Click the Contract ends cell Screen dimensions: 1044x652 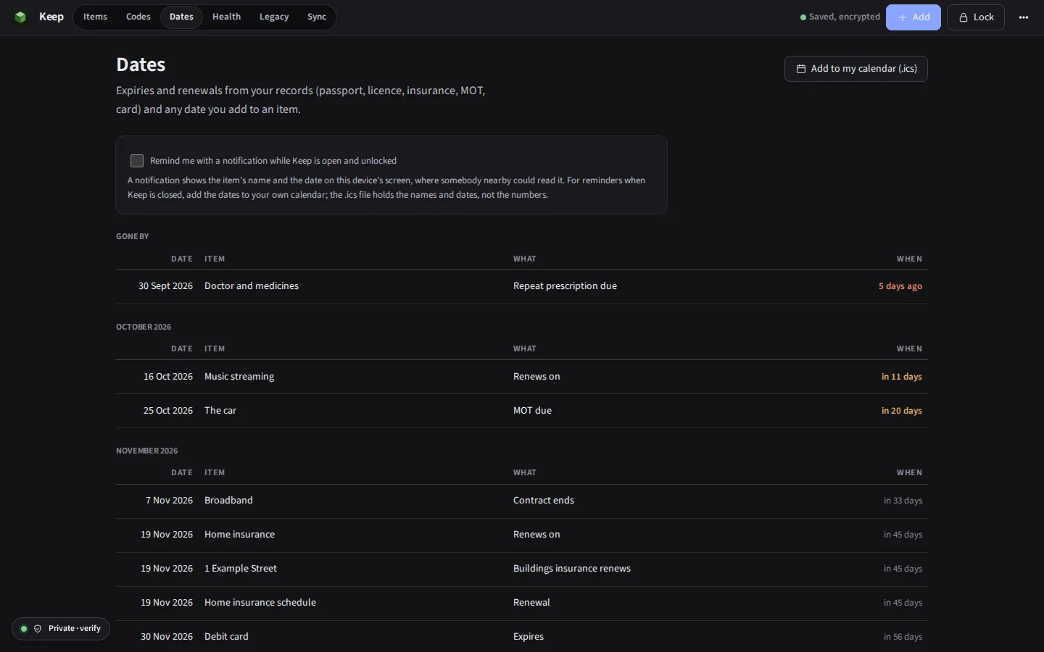[x=544, y=501]
